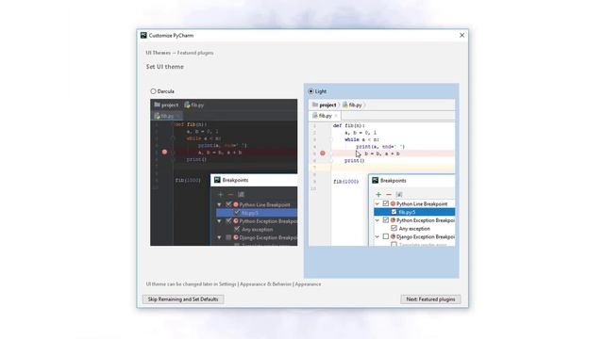Click the group-by icon in the Darcula Breakpoints toolbar
Screen dimensions: 604x339
242,195
